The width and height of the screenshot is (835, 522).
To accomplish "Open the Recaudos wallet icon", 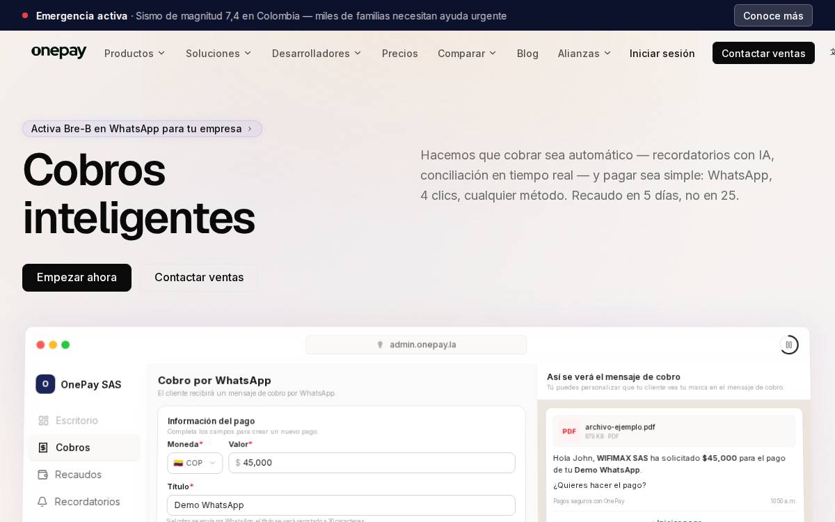I will 43,475.
